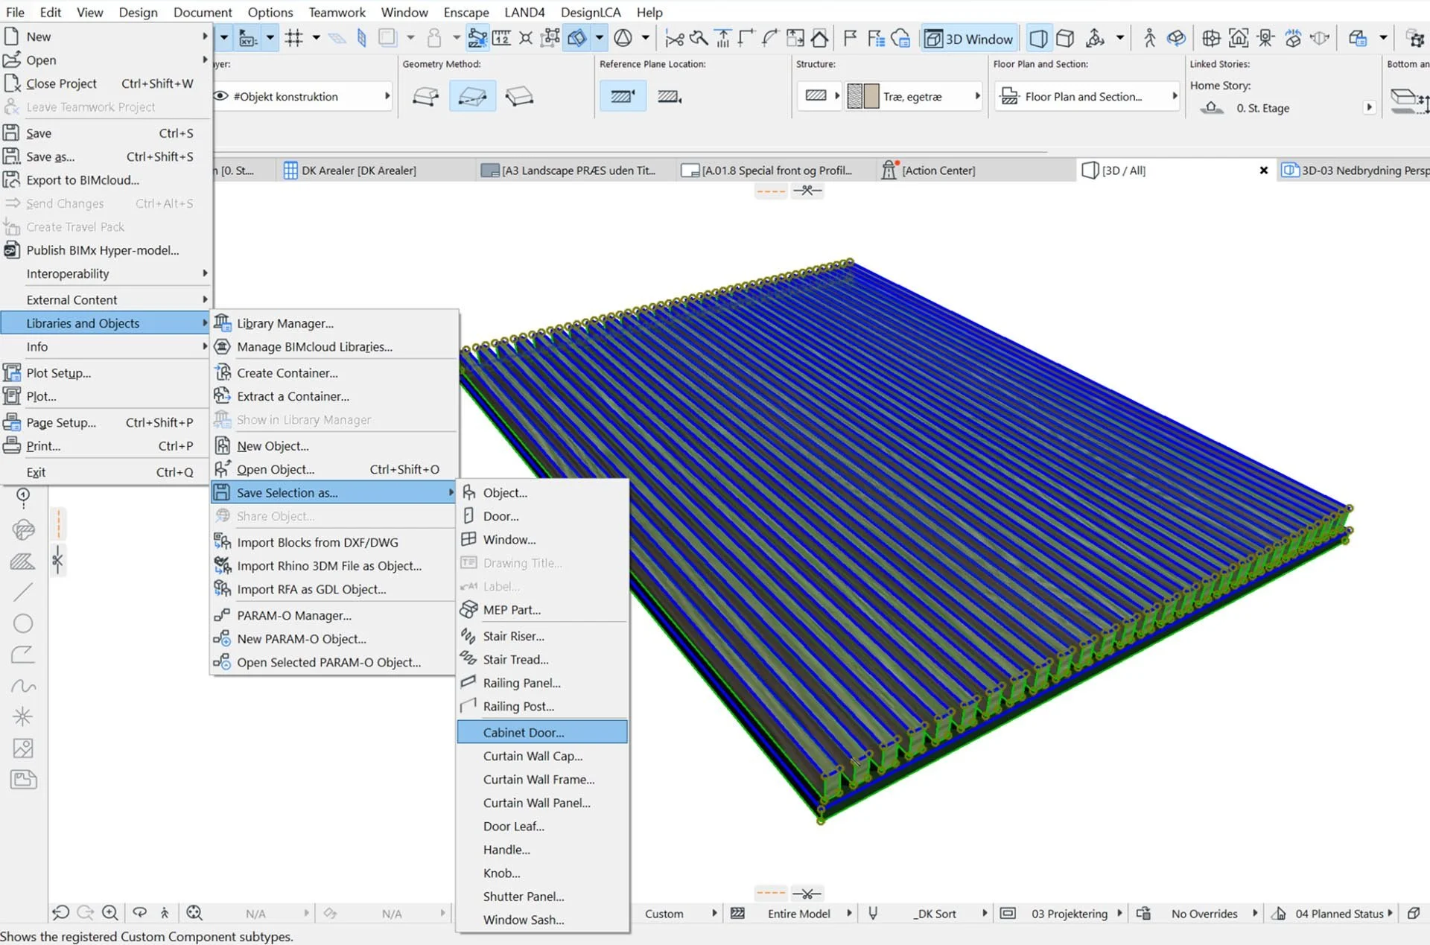Switch to the DK Arealer tab

(x=358, y=171)
